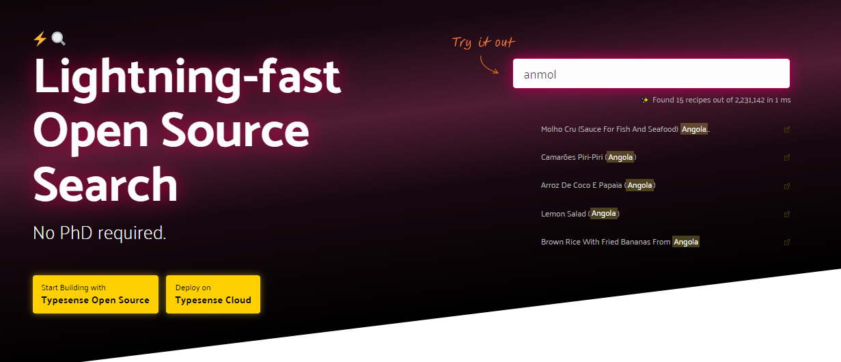
Task: Open external link icon for Camarões Piri-Piri
Action: (787, 157)
